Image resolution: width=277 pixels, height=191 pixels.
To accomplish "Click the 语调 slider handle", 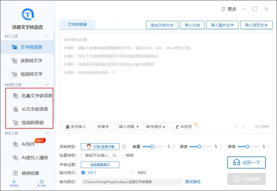I will [247, 146].
